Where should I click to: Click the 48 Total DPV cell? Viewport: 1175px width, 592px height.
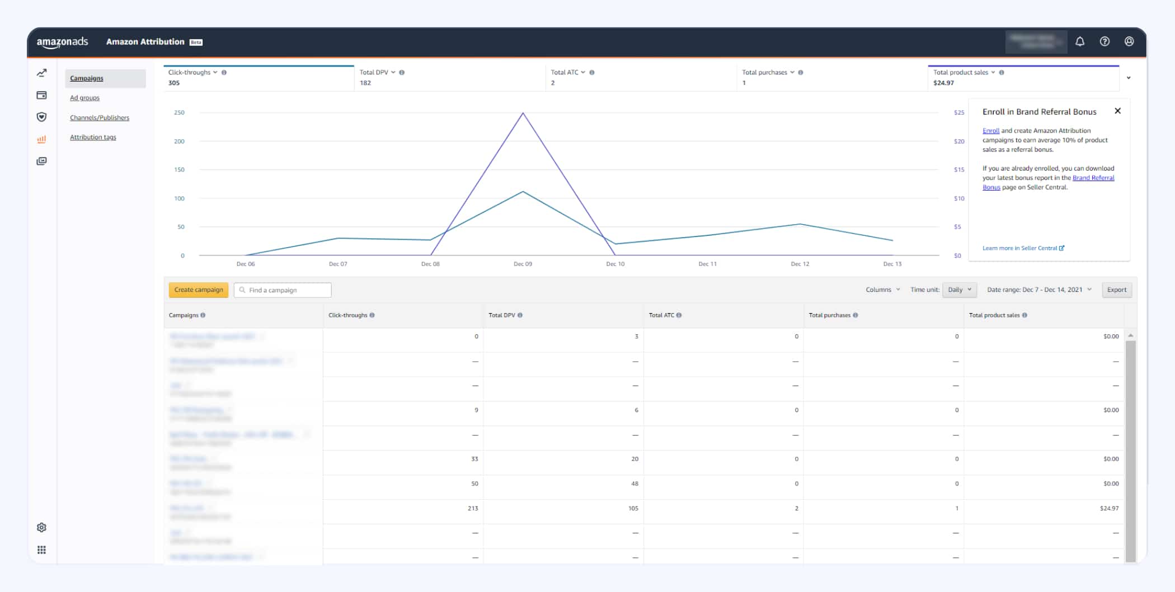(634, 484)
